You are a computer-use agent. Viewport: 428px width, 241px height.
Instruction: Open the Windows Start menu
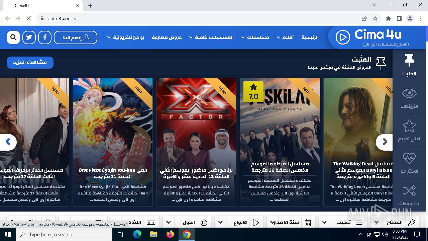tap(8, 234)
